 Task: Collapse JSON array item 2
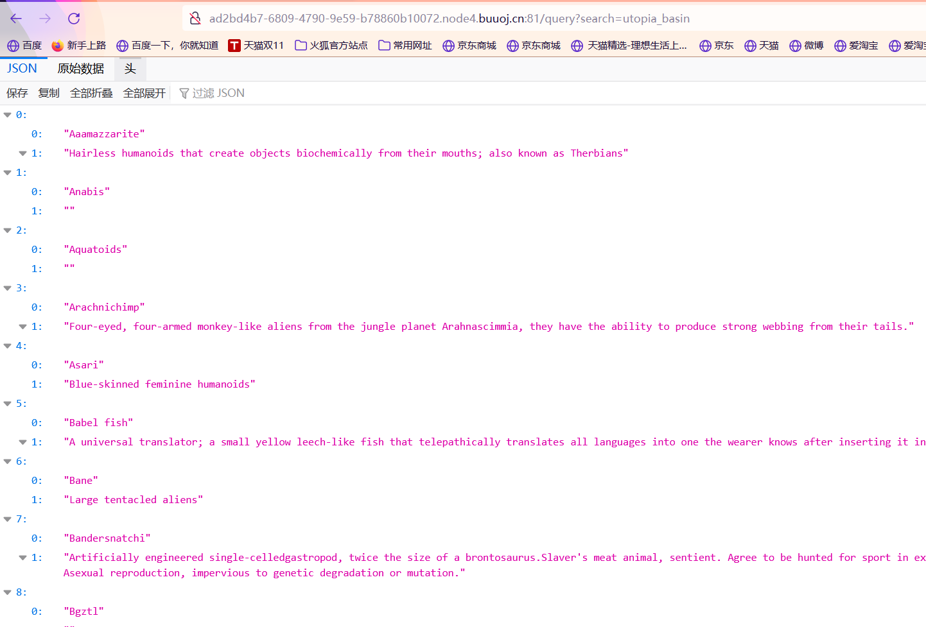pos(8,230)
